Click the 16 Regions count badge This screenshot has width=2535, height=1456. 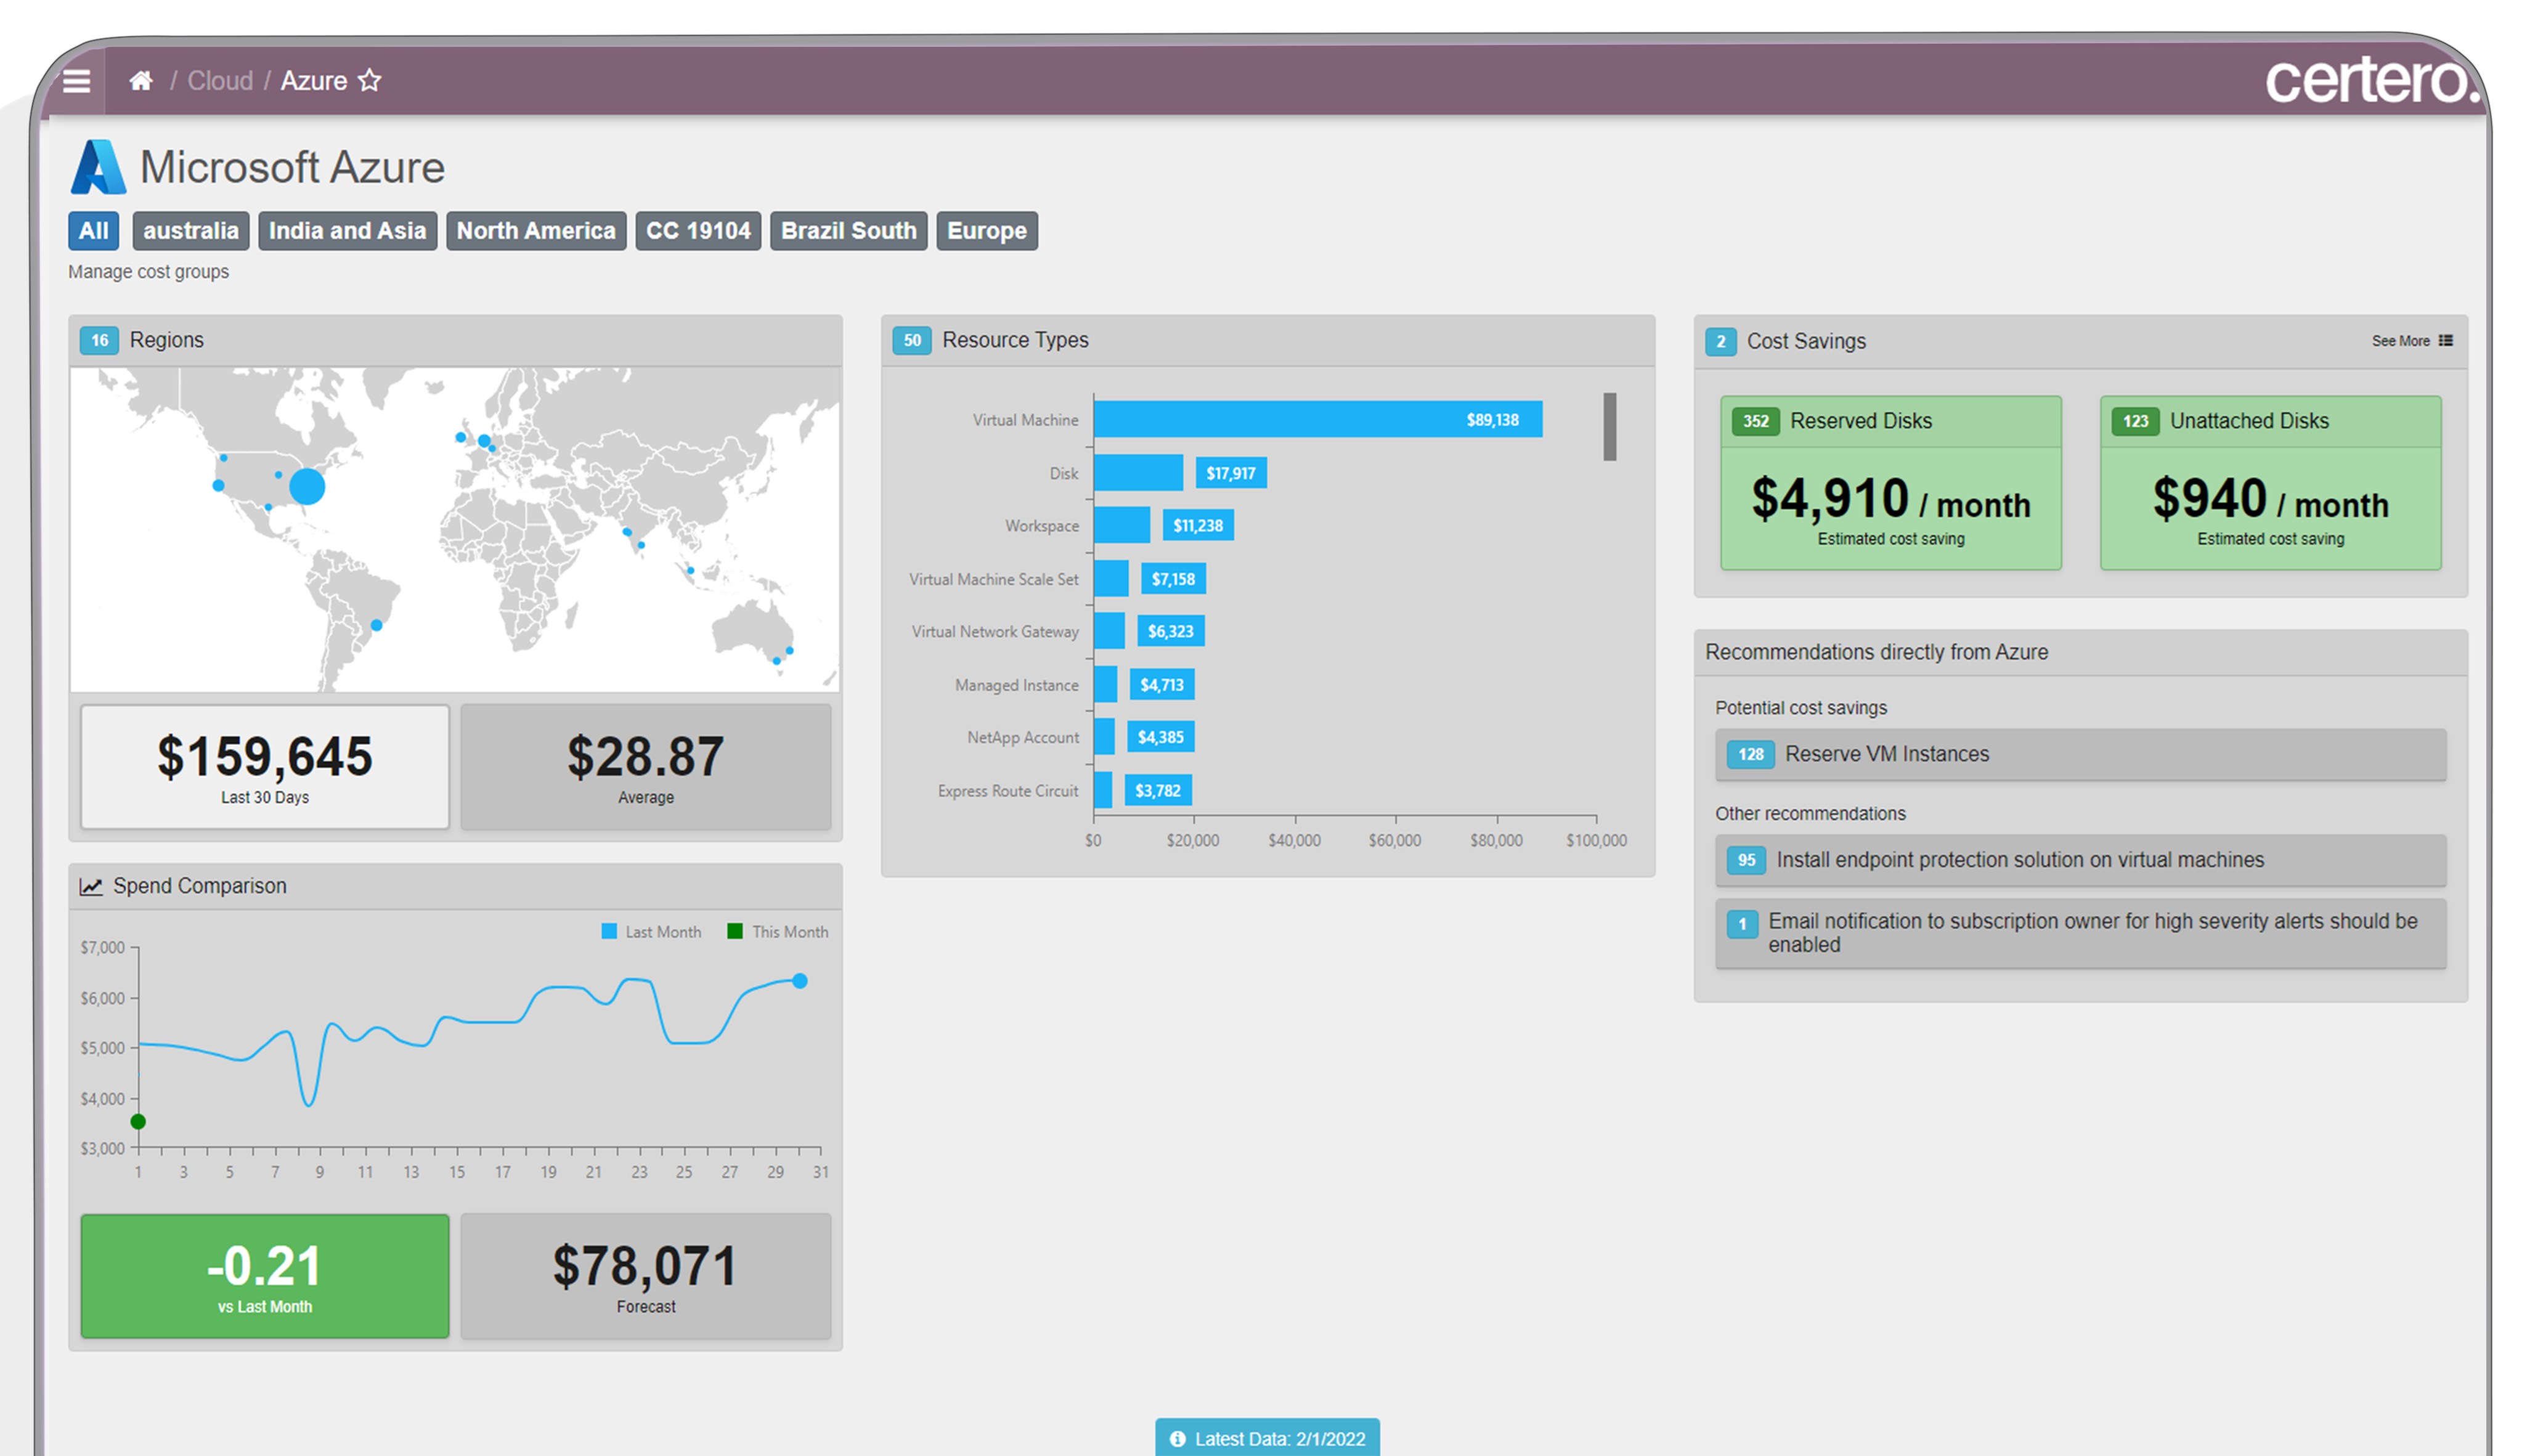pyautogui.click(x=99, y=340)
